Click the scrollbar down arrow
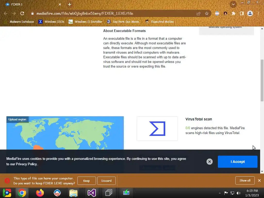Image resolution: width=264 pixels, height=198 pixels. tap(262, 171)
